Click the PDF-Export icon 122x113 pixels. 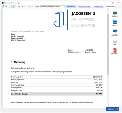(x=115, y=50)
